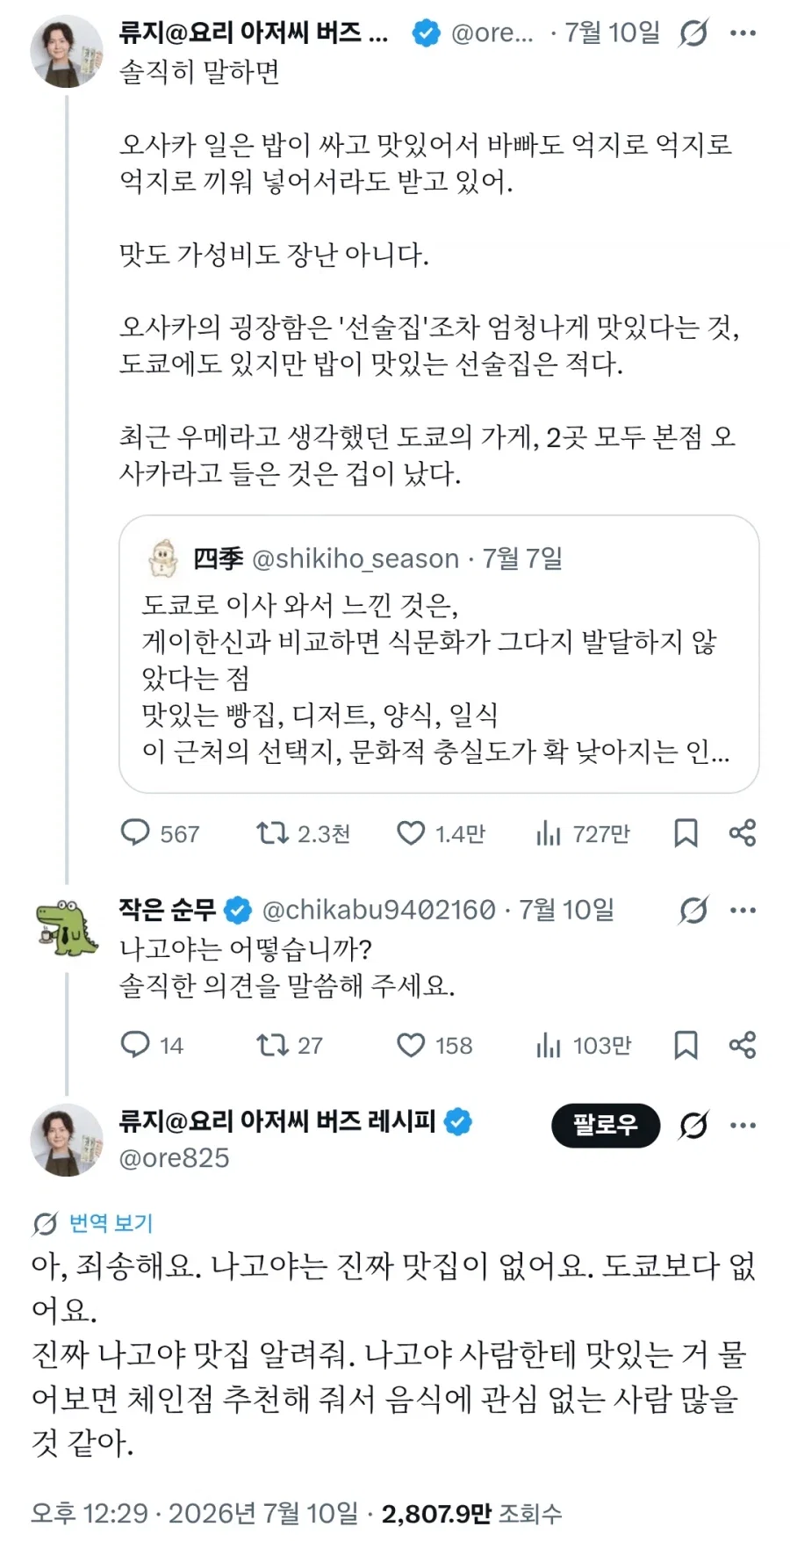Open more options menu on top tweet
790x1541 pixels.
[743, 33]
